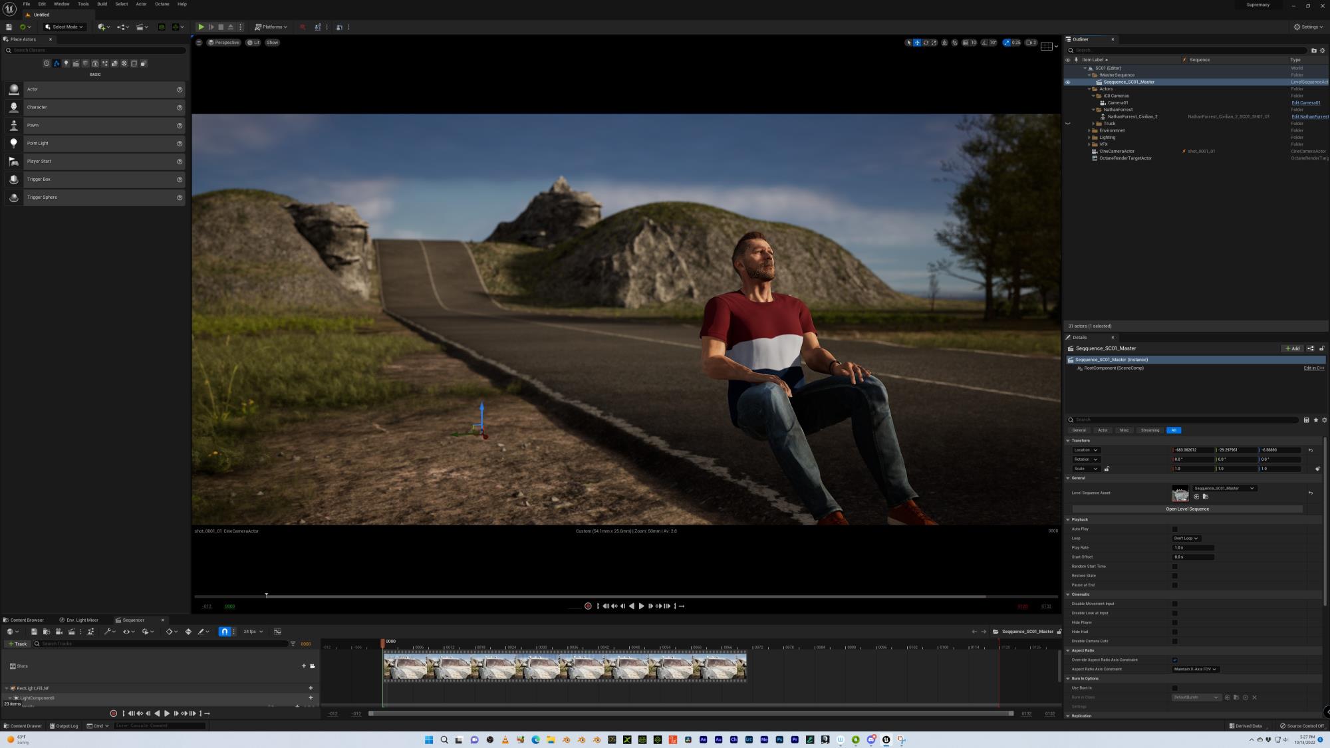Open the Add content (cube plus) toolbar icon
Screen dimensions: 1330x748
103,27
